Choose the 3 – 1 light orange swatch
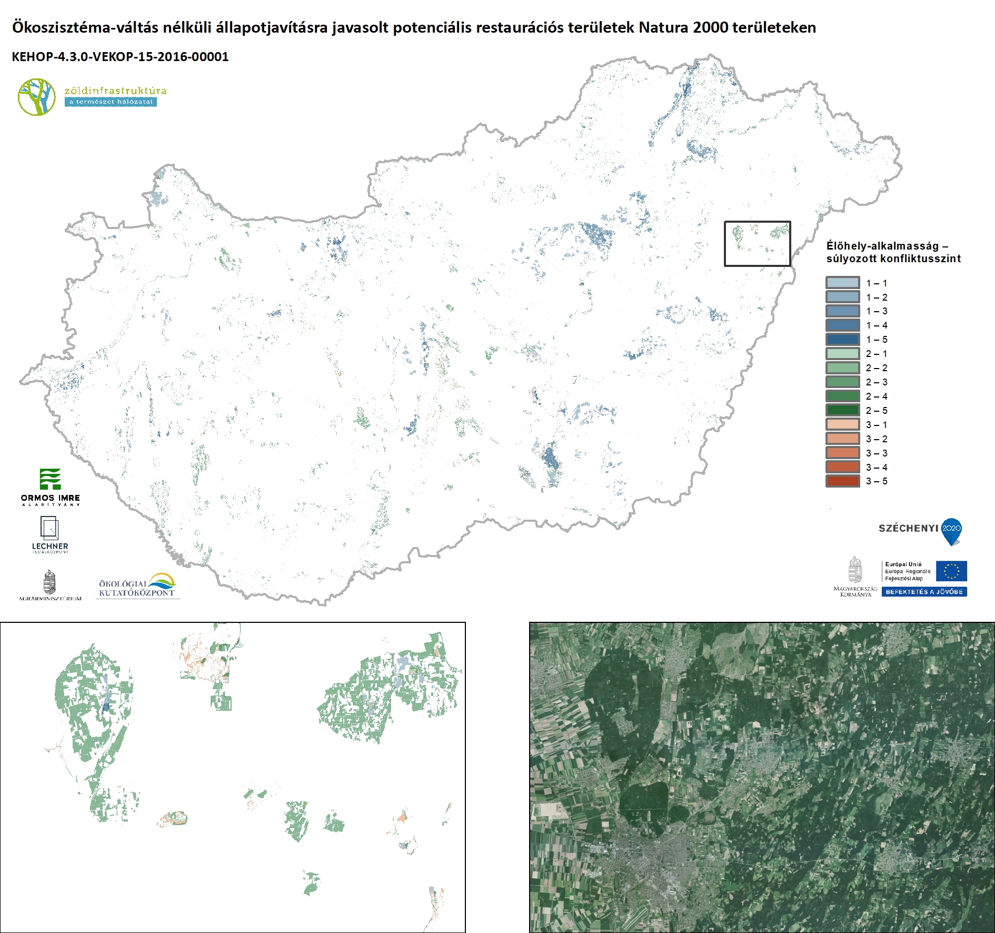Image resolution: width=995 pixels, height=933 pixels. pos(842,424)
